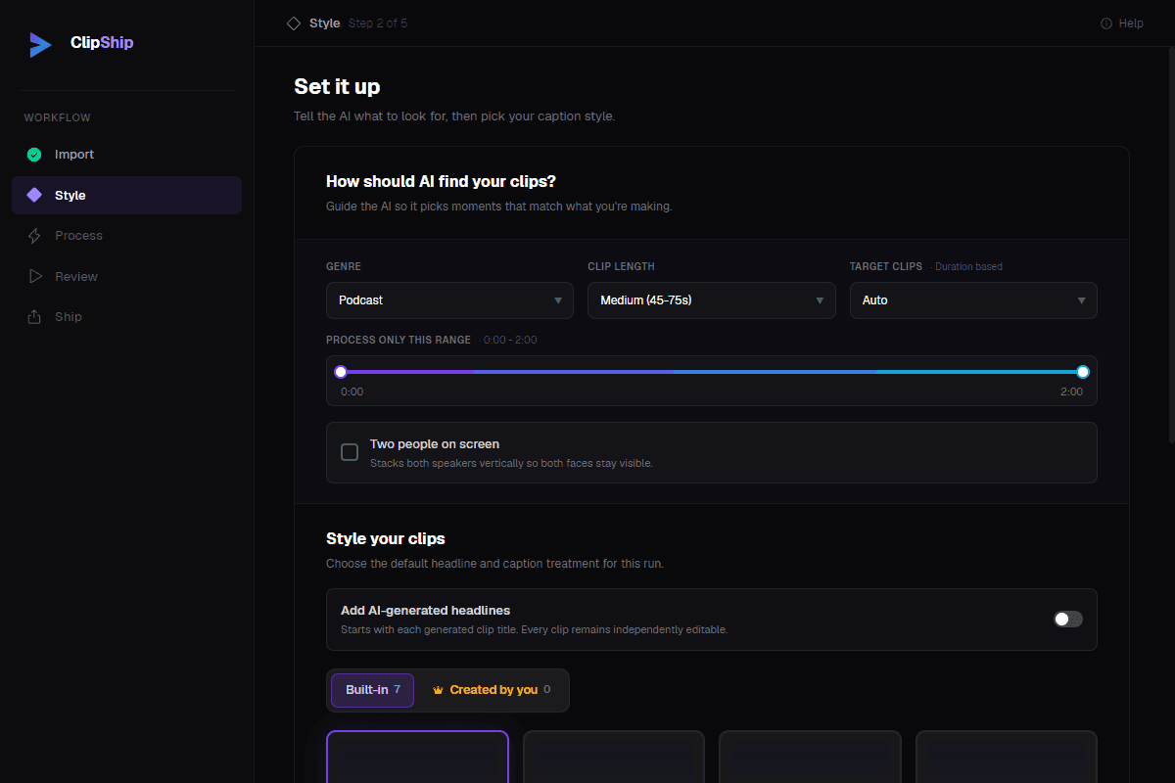1175x783 pixels.
Task: Open the Process workflow step
Action: 126,236
